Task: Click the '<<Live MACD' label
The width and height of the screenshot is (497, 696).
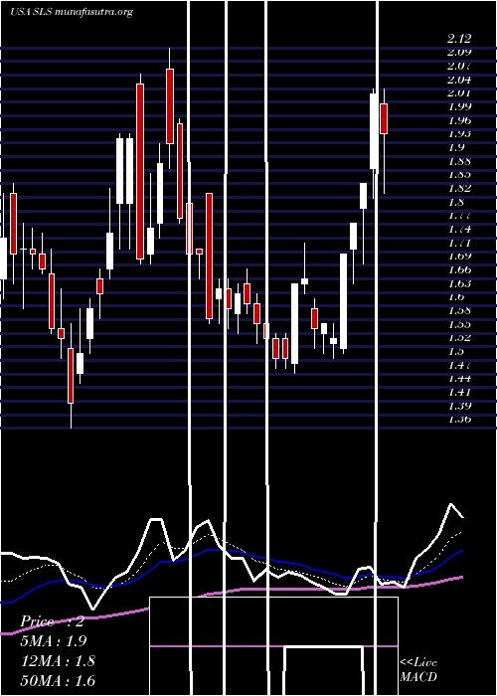Action: click(x=418, y=670)
